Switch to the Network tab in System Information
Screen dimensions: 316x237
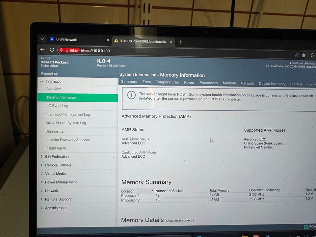(x=247, y=83)
